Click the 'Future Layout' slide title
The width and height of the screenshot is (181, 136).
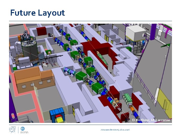37,13
